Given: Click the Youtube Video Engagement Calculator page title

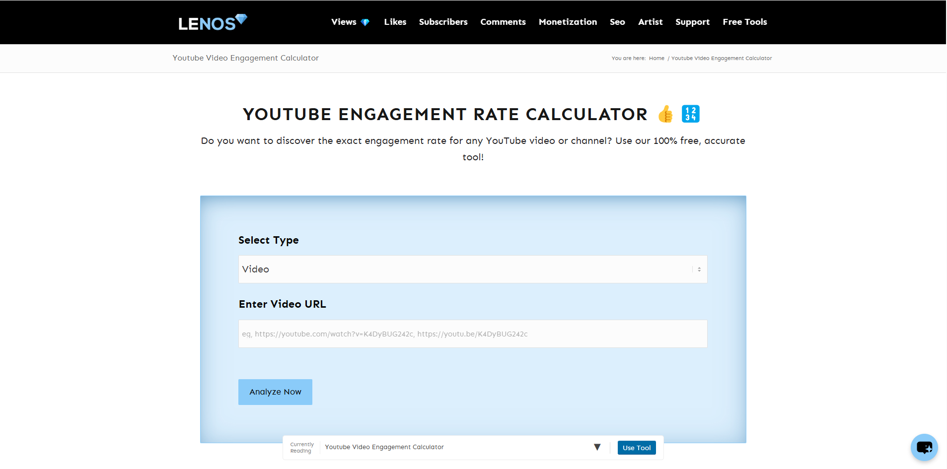Looking at the screenshot, I should click(x=246, y=58).
